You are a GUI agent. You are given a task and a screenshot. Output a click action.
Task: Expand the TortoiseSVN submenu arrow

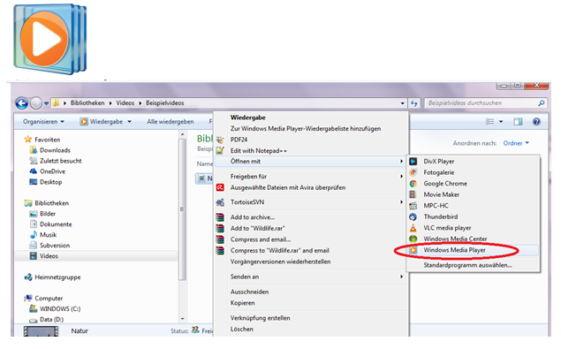coord(401,202)
